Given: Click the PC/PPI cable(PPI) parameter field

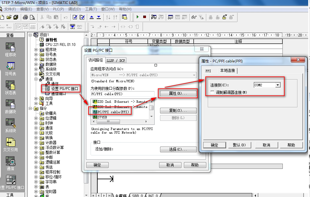Looking at the screenshot, I should (122, 94).
